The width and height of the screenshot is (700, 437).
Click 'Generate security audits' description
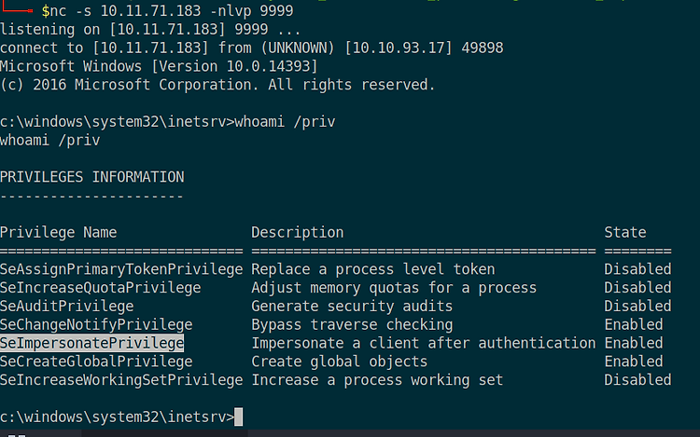tap(352, 306)
